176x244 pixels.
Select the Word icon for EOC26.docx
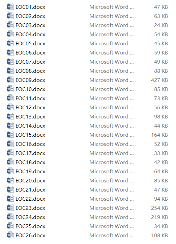click(10, 235)
